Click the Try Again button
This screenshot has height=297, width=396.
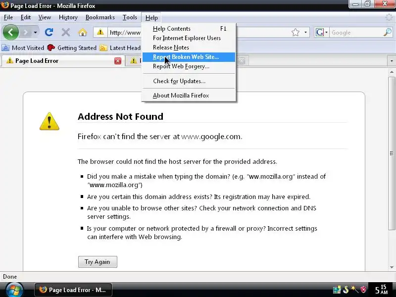[98, 262]
